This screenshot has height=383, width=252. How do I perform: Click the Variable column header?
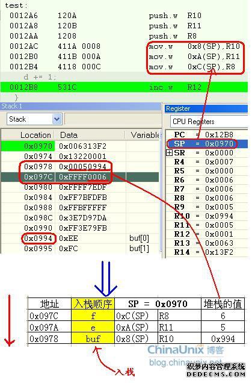click(x=143, y=135)
